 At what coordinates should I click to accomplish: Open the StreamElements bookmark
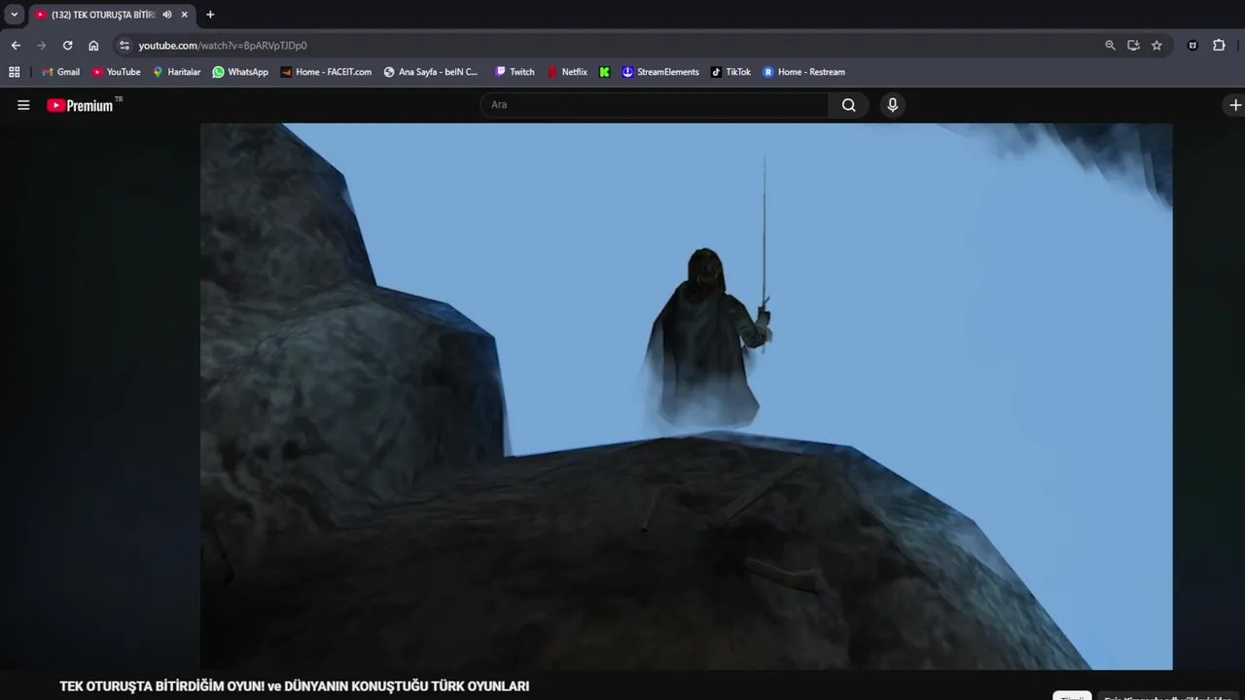tap(660, 72)
